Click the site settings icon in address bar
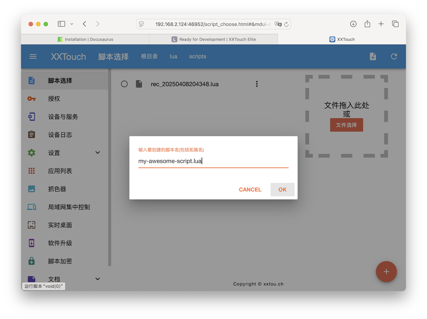Image resolution: width=427 pixels, height=319 pixels. click(x=141, y=24)
